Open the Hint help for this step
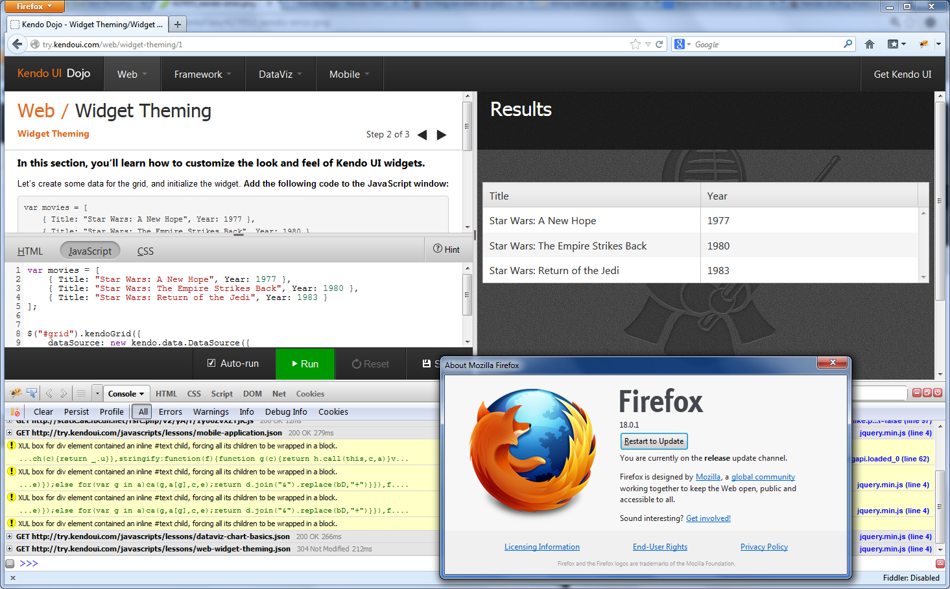The image size is (950, 589). [x=446, y=249]
